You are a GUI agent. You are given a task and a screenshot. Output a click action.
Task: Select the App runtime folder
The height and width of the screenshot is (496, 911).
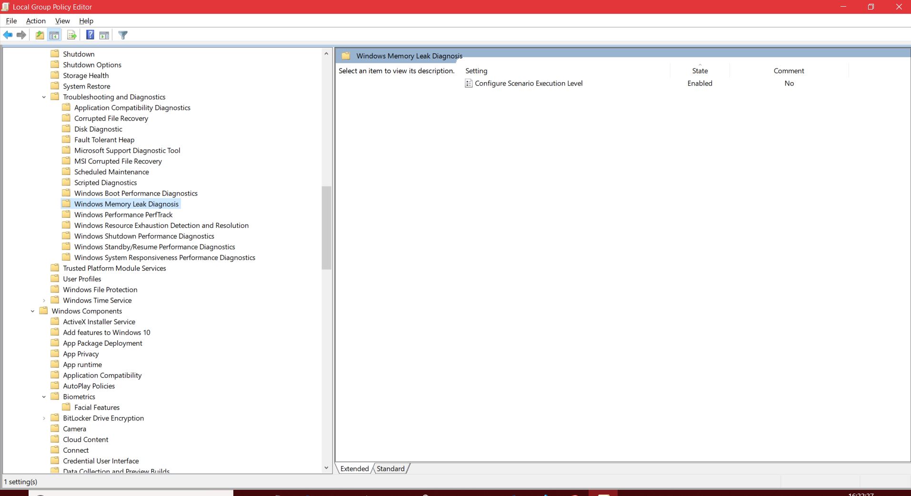(x=82, y=364)
